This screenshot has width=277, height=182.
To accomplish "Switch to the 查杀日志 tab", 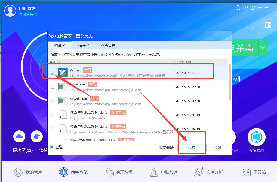I will (x=108, y=46).
